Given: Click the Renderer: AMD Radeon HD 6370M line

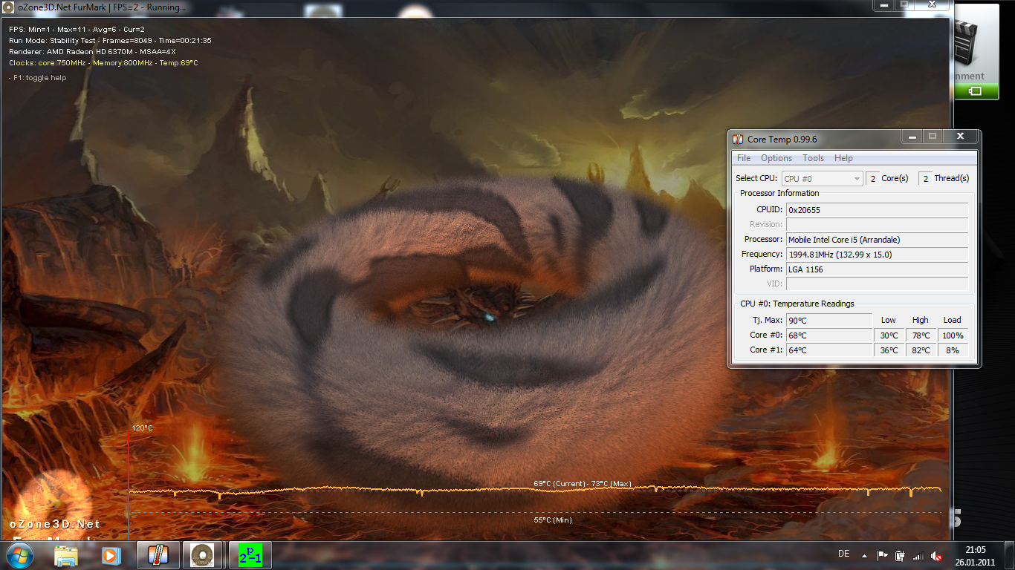Looking at the screenshot, I should click(92, 52).
